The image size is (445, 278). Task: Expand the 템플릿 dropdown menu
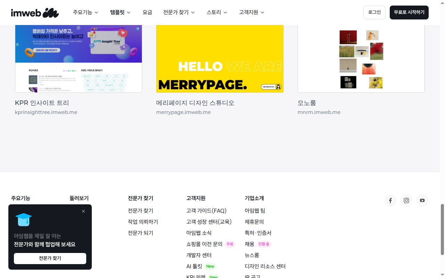pos(120,13)
